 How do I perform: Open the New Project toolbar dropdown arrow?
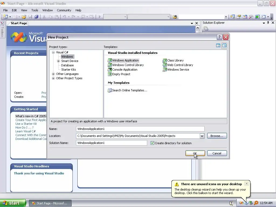[10, 17]
